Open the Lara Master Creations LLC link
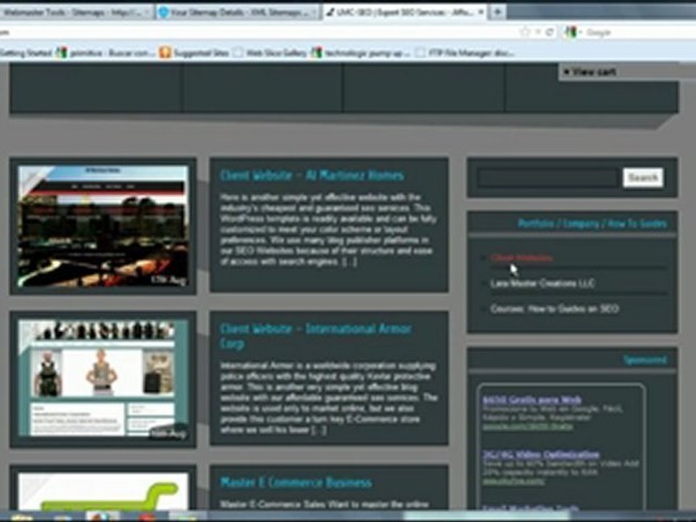 click(x=542, y=283)
